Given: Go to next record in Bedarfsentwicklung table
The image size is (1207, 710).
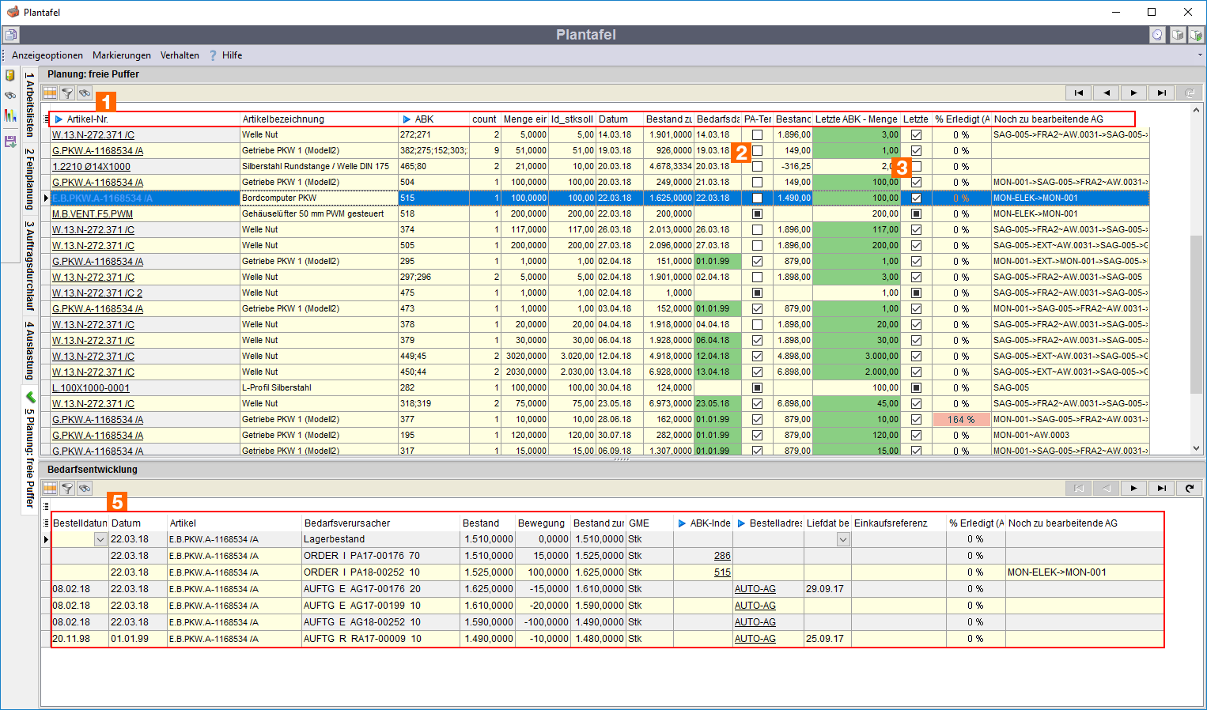Looking at the screenshot, I should (x=1134, y=488).
